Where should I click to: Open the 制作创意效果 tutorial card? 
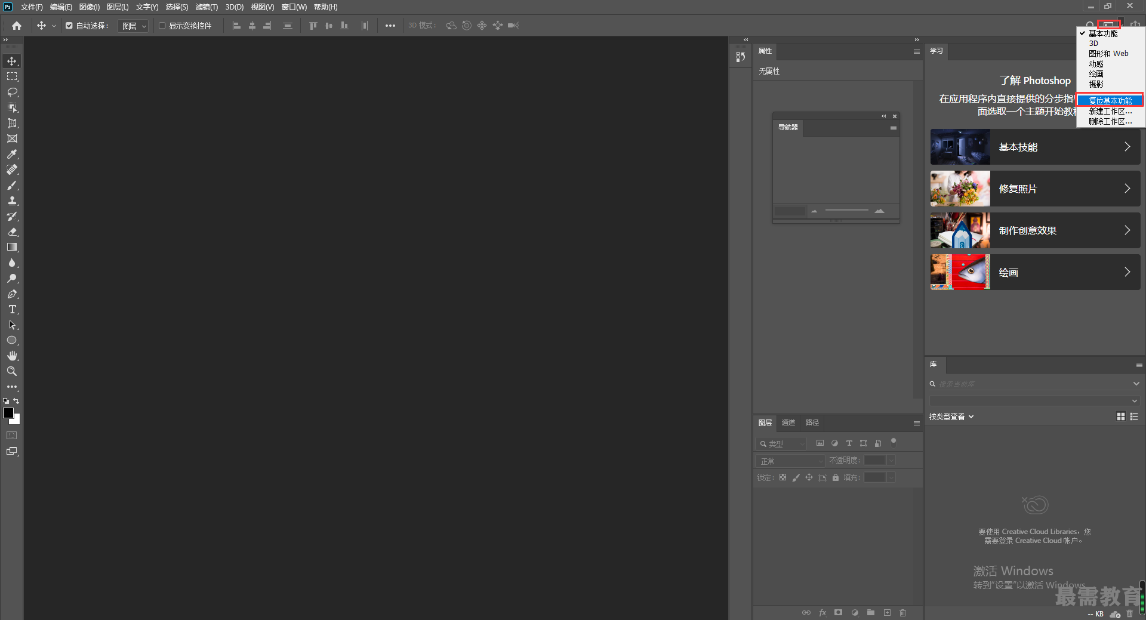(1035, 230)
